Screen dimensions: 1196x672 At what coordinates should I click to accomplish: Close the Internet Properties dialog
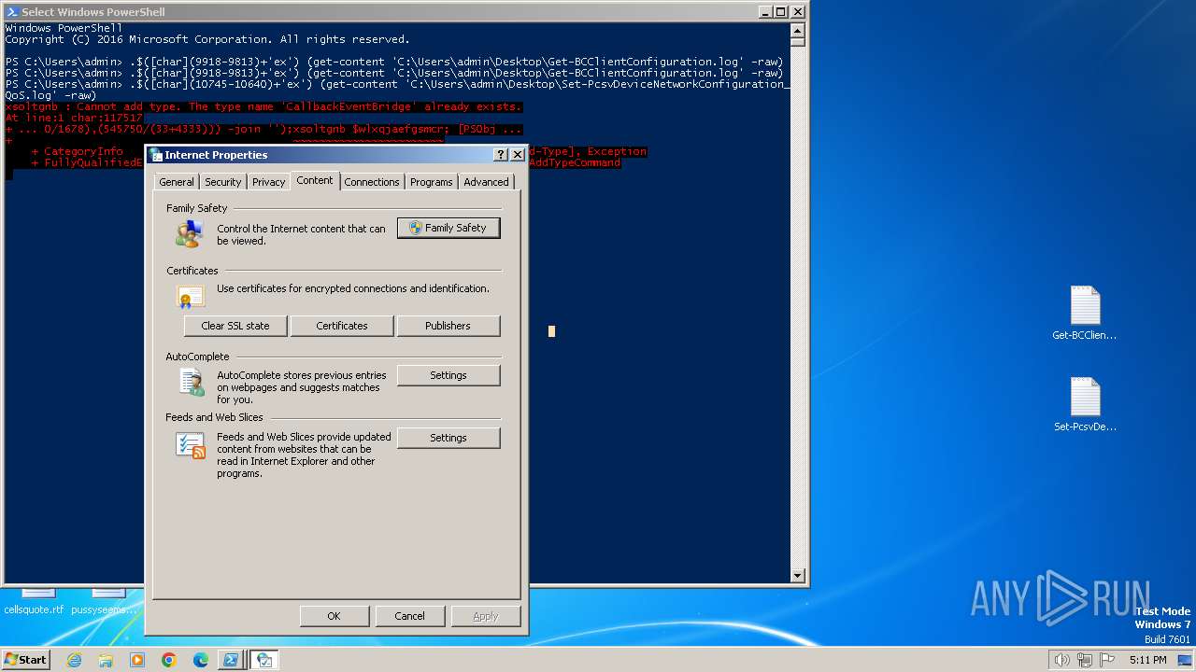(x=518, y=155)
